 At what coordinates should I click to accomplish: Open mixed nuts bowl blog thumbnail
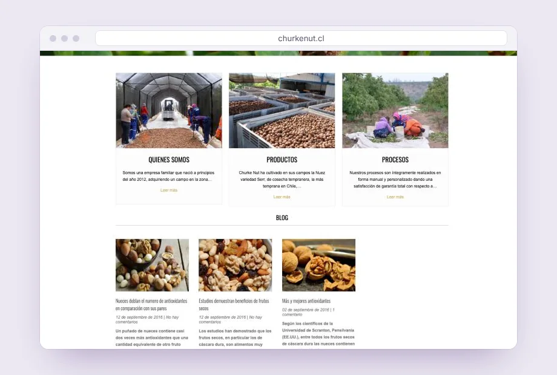(x=152, y=265)
